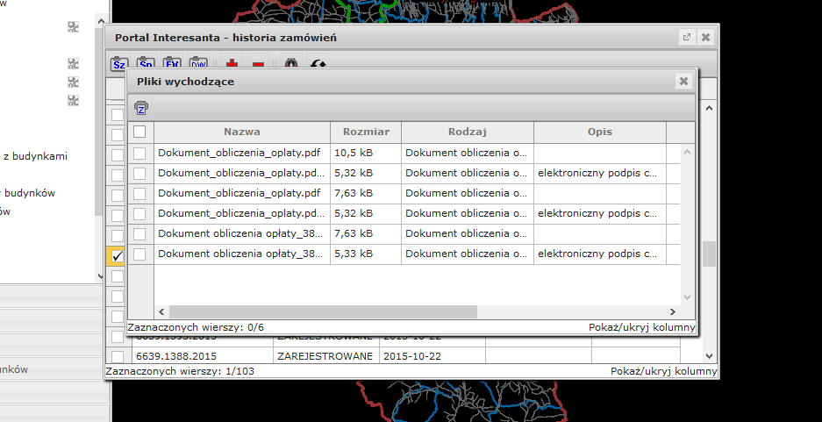Image resolution: width=822 pixels, height=422 pixels.
Task: Close the Pliki wychodzące dialog
Action: (683, 82)
